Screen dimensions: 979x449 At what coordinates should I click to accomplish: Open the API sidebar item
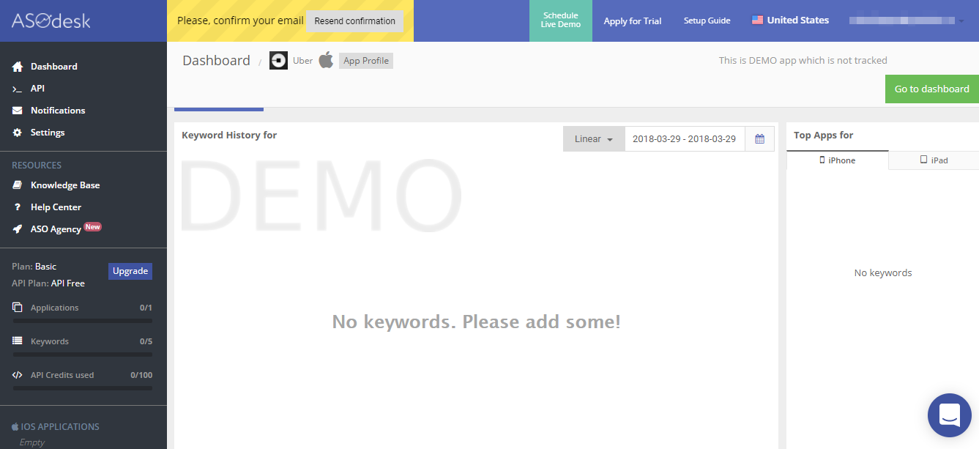(37, 89)
